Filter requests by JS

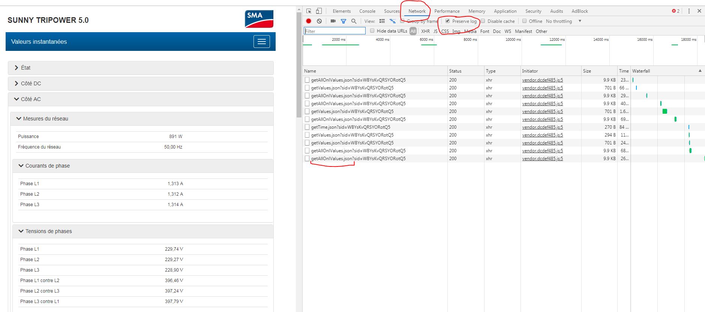435,31
